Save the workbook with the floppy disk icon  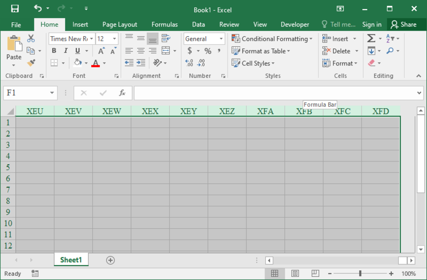click(x=15, y=8)
